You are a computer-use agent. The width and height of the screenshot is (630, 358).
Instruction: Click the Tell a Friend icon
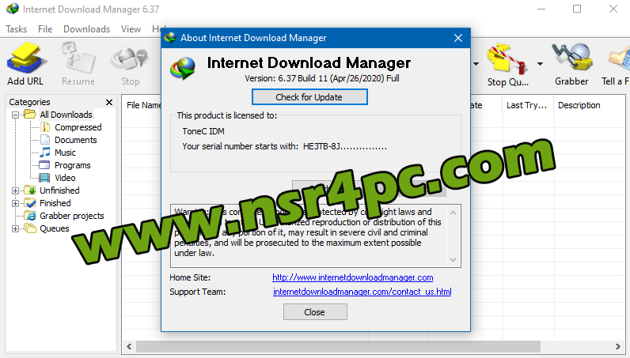[x=619, y=59]
